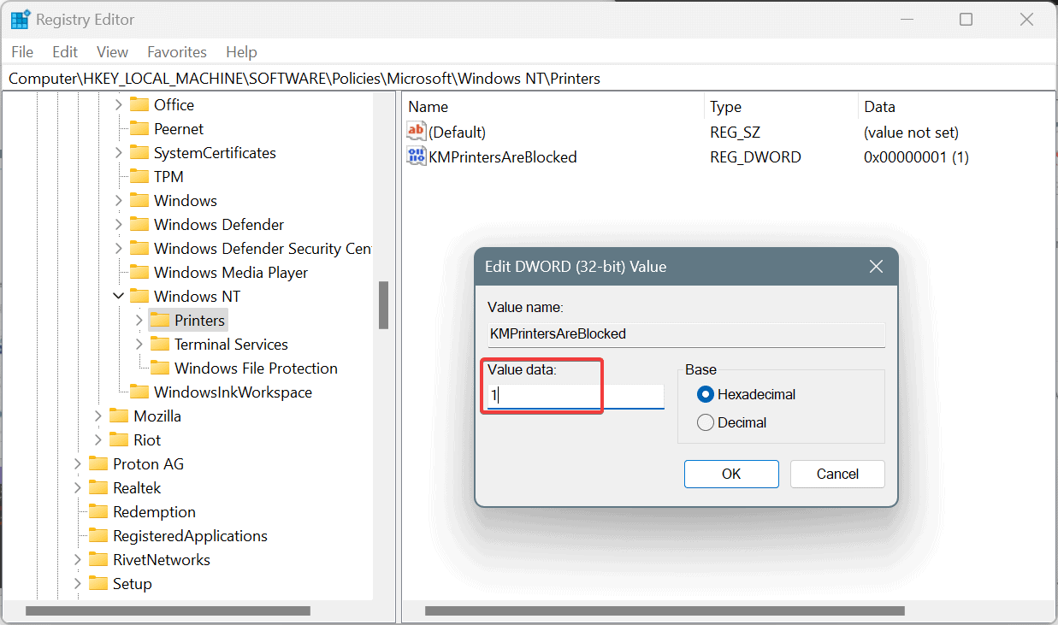The image size is (1058, 625).
Task: Select the Hexadecimal base option
Action: pos(706,394)
